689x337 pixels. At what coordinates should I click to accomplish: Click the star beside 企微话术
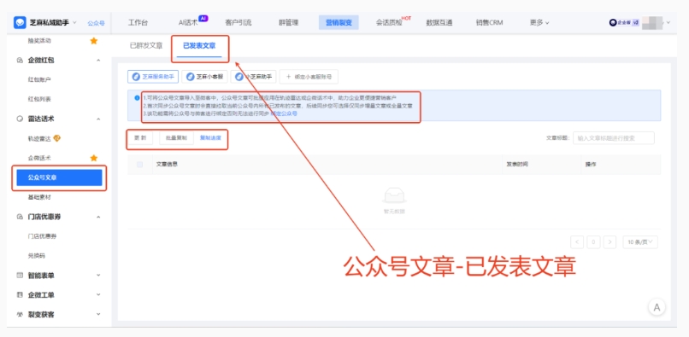pyautogui.click(x=93, y=158)
